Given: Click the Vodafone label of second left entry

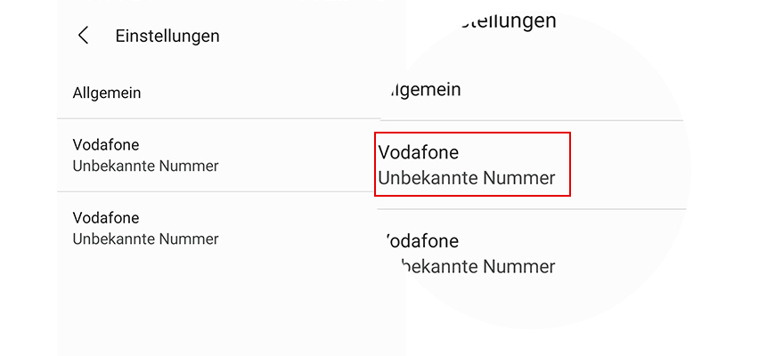Looking at the screenshot, I should point(106,218).
